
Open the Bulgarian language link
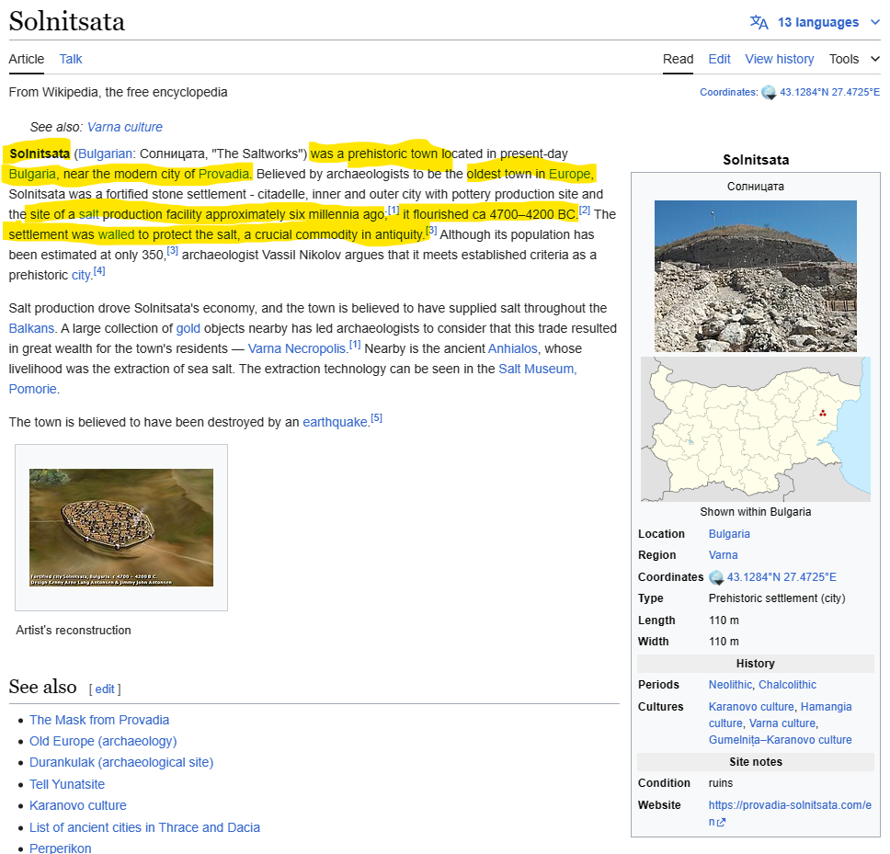[105, 154]
